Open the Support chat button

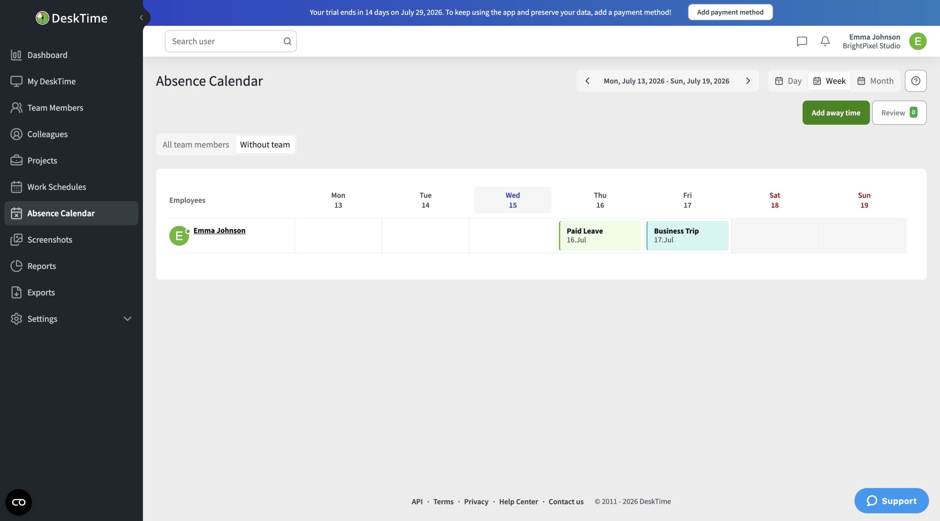pyautogui.click(x=891, y=501)
